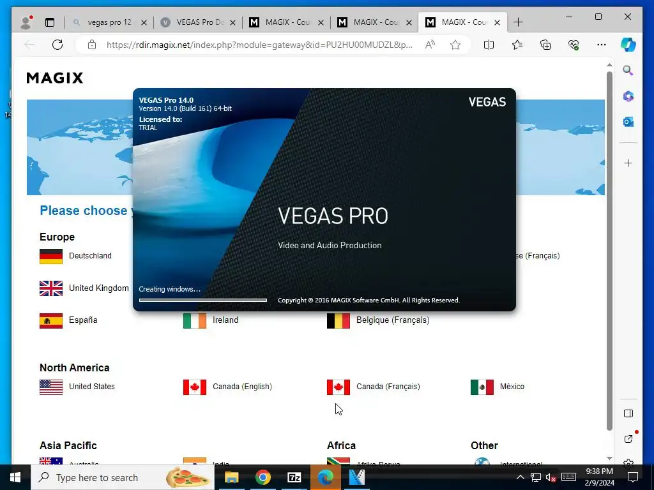Choose Belgique (Français)
The width and height of the screenshot is (654, 490).
(x=393, y=320)
